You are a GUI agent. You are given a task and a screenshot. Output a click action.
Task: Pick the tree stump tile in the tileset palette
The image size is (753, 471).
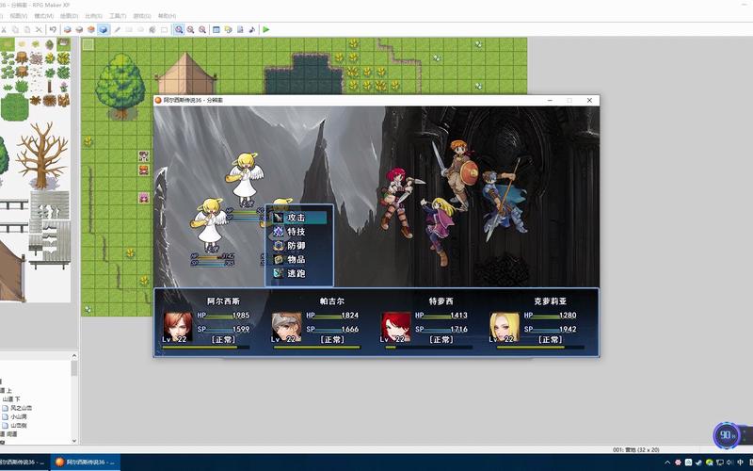(22, 58)
